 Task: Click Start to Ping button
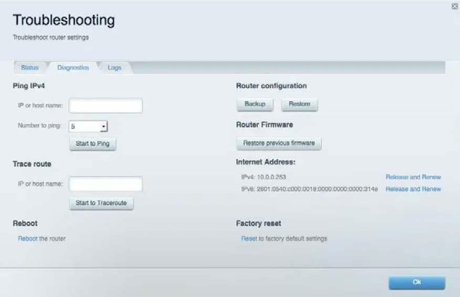pos(93,144)
